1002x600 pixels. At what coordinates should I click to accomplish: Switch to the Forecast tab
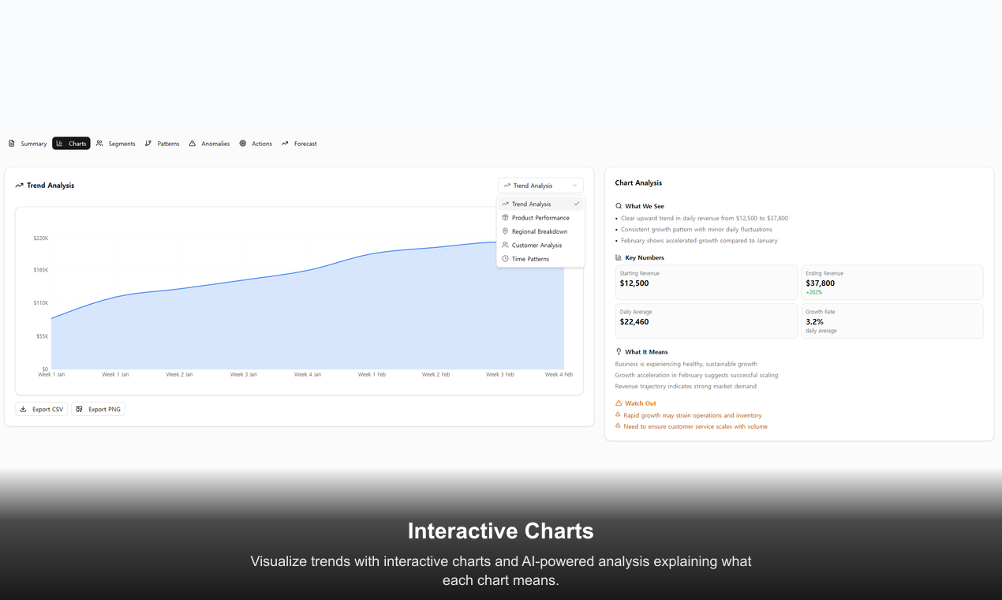(299, 143)
